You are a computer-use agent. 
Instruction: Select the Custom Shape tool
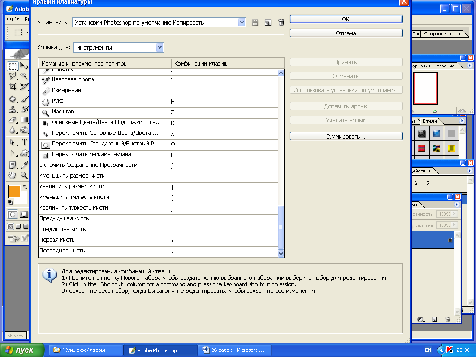[24, 152]
